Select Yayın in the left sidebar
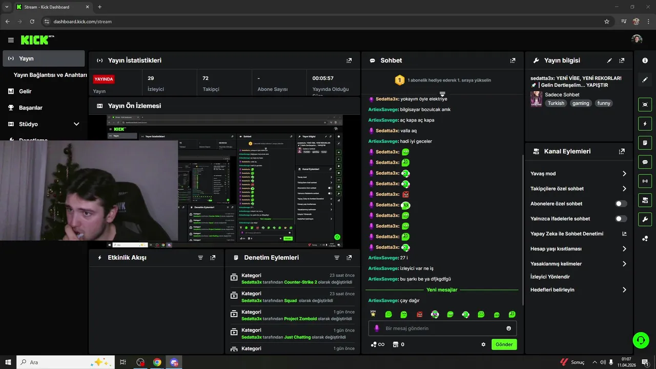 pyautogui.click(x=44, y=58)
